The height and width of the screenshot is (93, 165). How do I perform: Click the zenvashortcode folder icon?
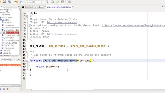[x=3, y=35]
